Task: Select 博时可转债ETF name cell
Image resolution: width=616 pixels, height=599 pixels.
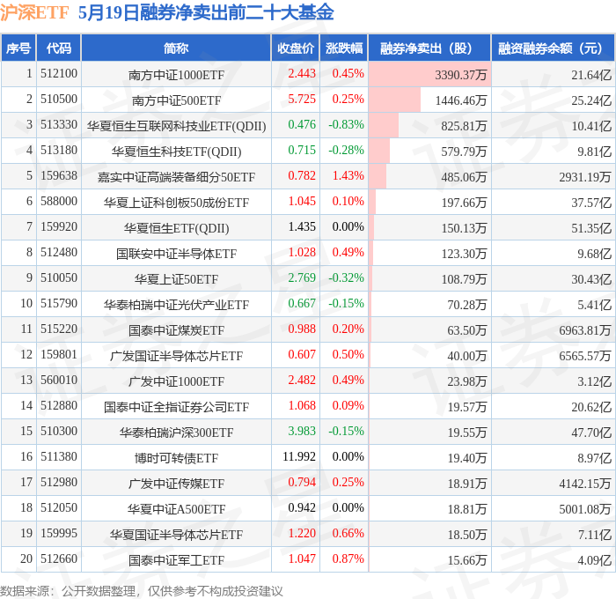Action: (x=176, y=458)
